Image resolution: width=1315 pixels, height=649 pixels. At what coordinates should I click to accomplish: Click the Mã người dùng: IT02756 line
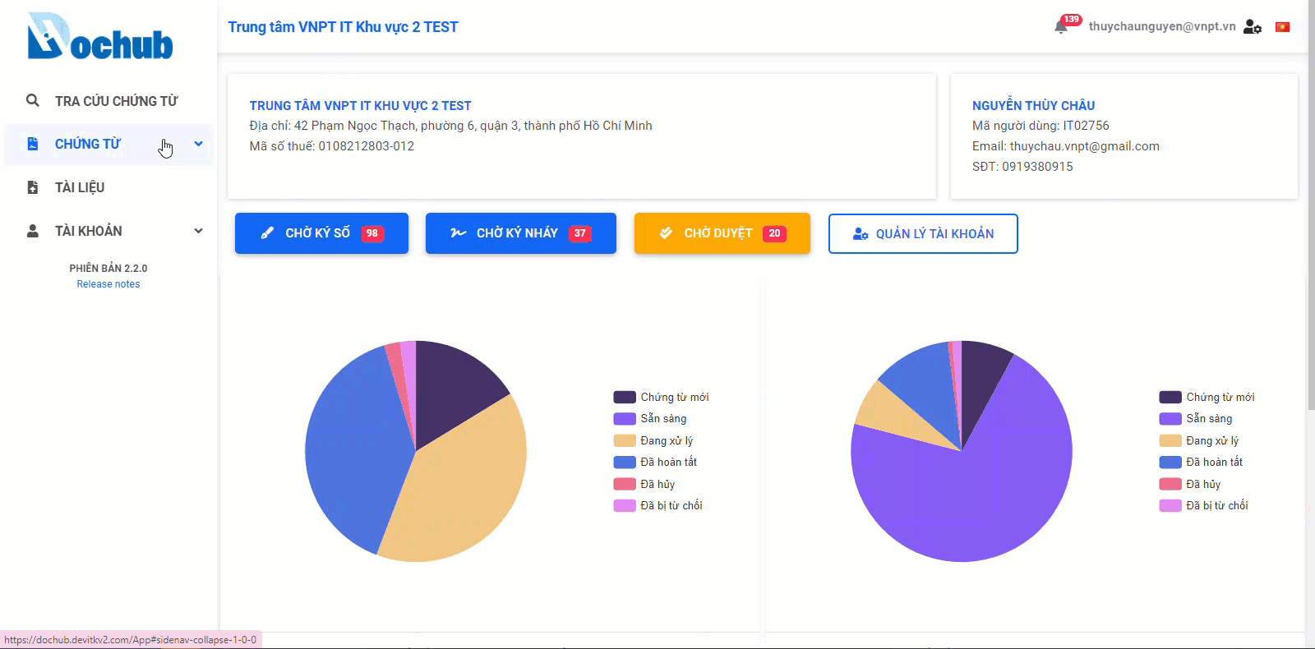1040,126
